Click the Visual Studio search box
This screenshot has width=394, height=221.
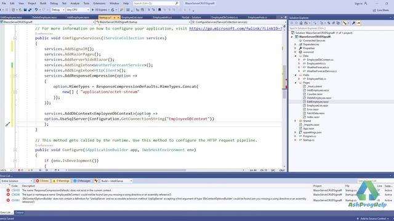(x=156, y=4)
